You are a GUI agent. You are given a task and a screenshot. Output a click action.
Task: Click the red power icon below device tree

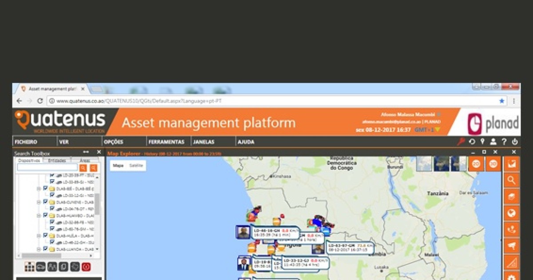[86, 267]
